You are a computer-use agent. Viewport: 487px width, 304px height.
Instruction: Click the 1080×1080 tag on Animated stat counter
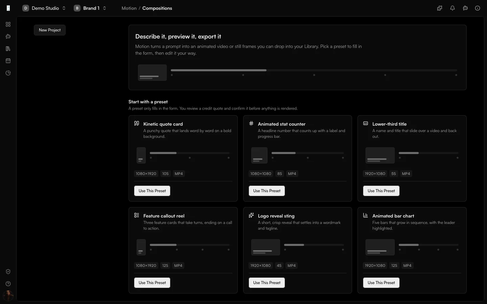[x=261, y=174]
